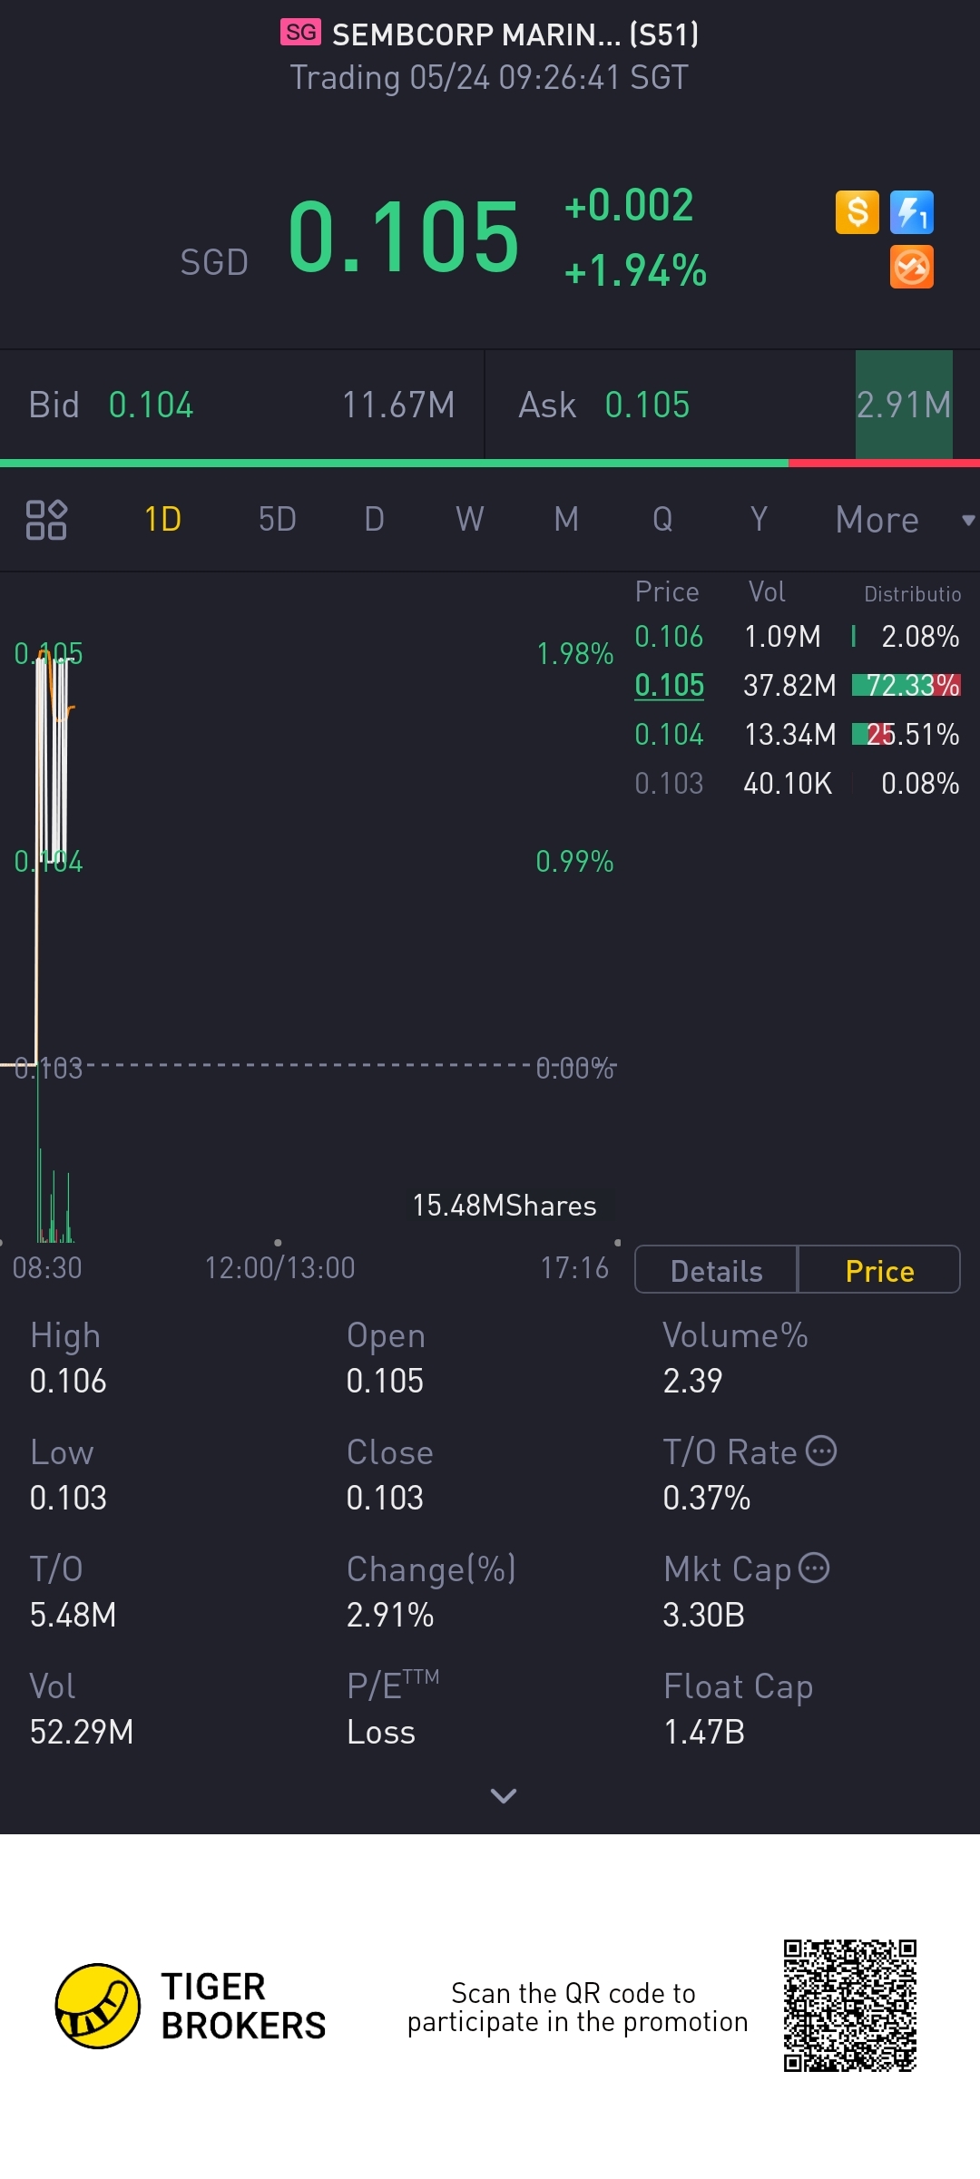Tap the Volume% 2.39 field
Screen dimensions: 980x2179
point(735,1358)
